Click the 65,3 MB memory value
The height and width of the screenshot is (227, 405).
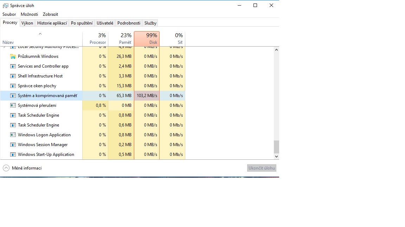124,96
